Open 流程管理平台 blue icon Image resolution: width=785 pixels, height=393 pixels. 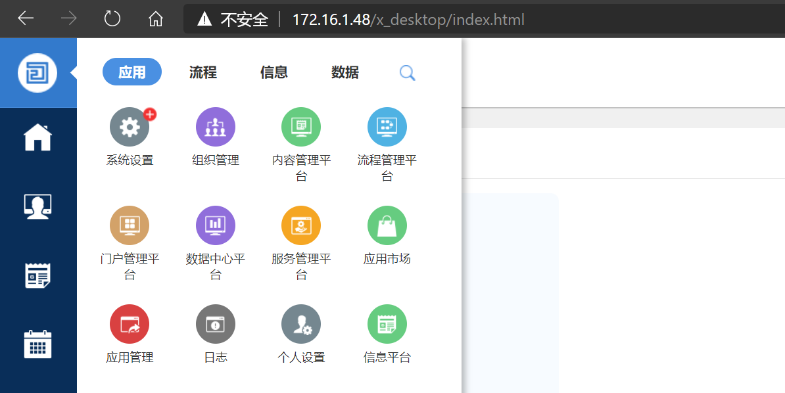(x=387, y=127)
